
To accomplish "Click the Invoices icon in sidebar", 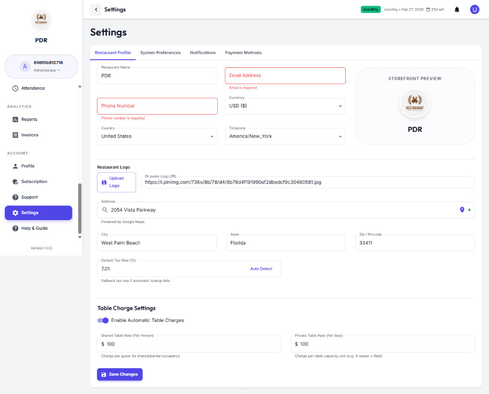I will (15, 135).
